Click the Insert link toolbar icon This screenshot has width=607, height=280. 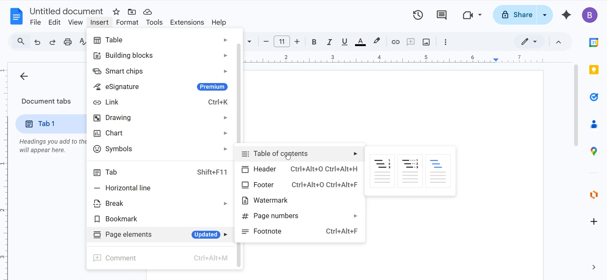(395, 42)
